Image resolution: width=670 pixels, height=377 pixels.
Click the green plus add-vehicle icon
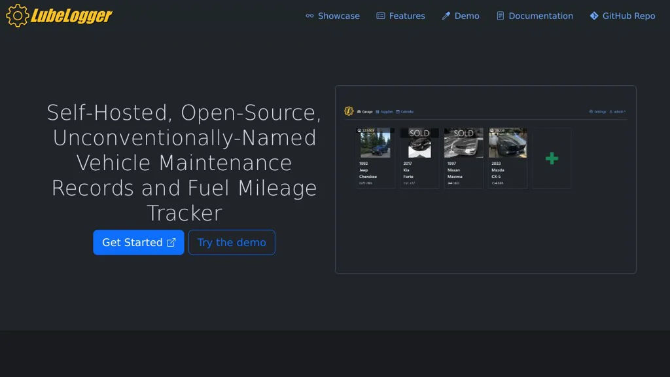click(552, 158)
